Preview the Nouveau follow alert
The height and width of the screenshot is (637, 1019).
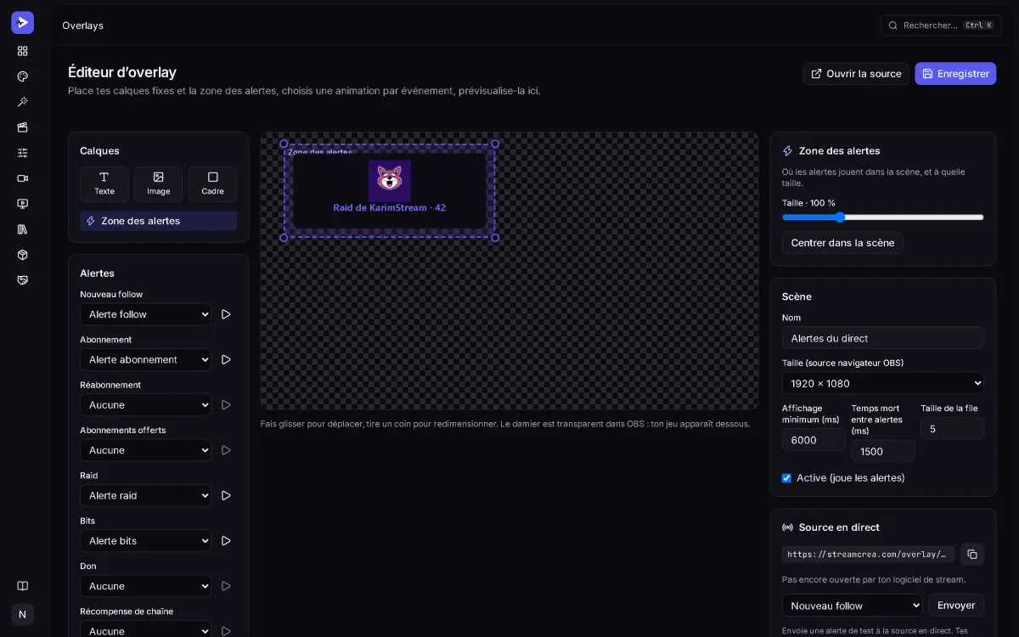(226, 314)
